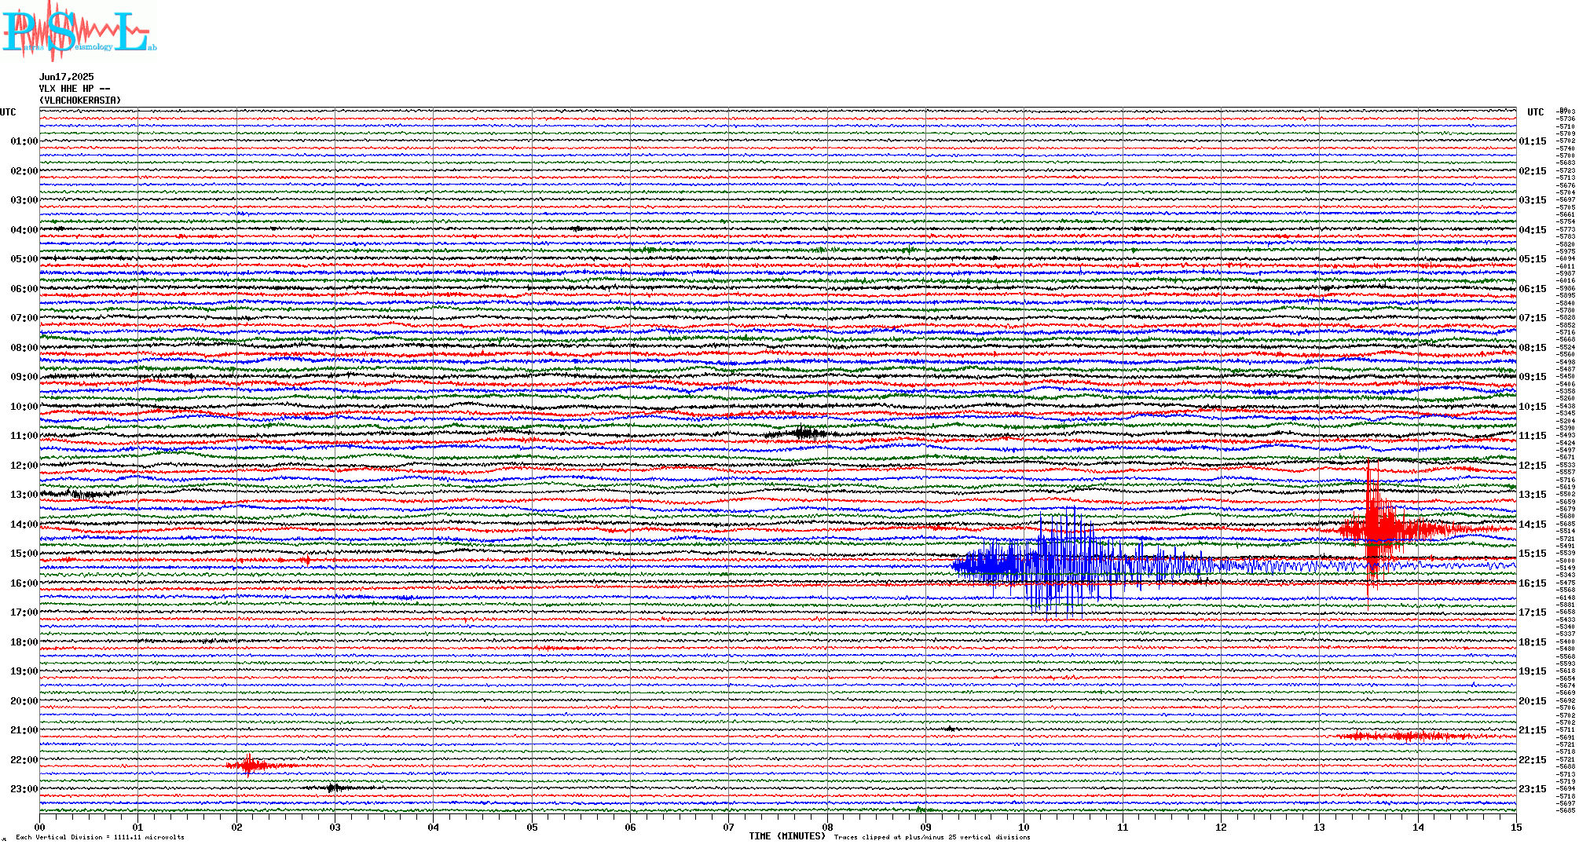Image resolution: width=1579 pixels, height=848 pixels.
Task: Click minute tick 09 on bottom axis
Action: (926, 827)
